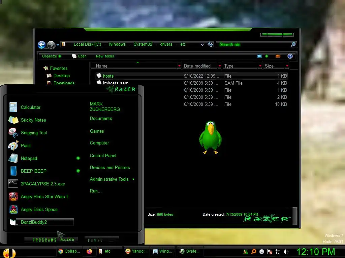This screenshot has width=345, height=258.
Task: Click the green parrot desktop buddy
Action: pyautogui.click(x=210, y=137)
